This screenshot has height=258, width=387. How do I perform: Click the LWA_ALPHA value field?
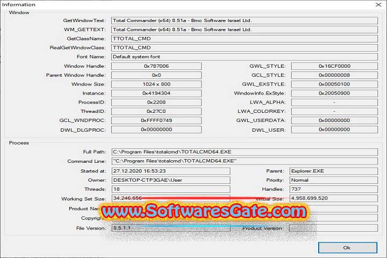coord(334,102)
